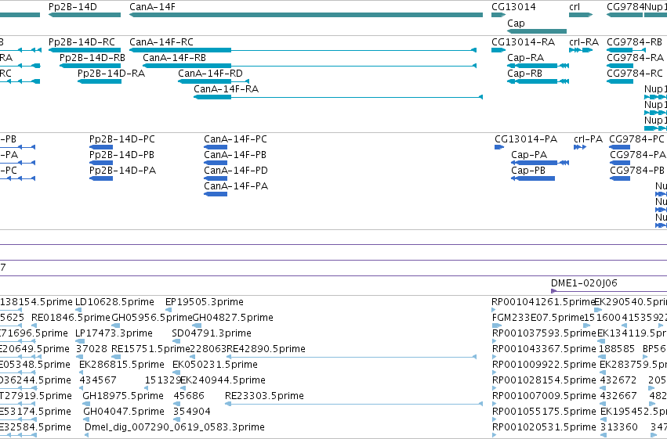Click the Dmel_dig_007290_0619_0583.3prime label
The image size is (667, 439).
[175, 427]
